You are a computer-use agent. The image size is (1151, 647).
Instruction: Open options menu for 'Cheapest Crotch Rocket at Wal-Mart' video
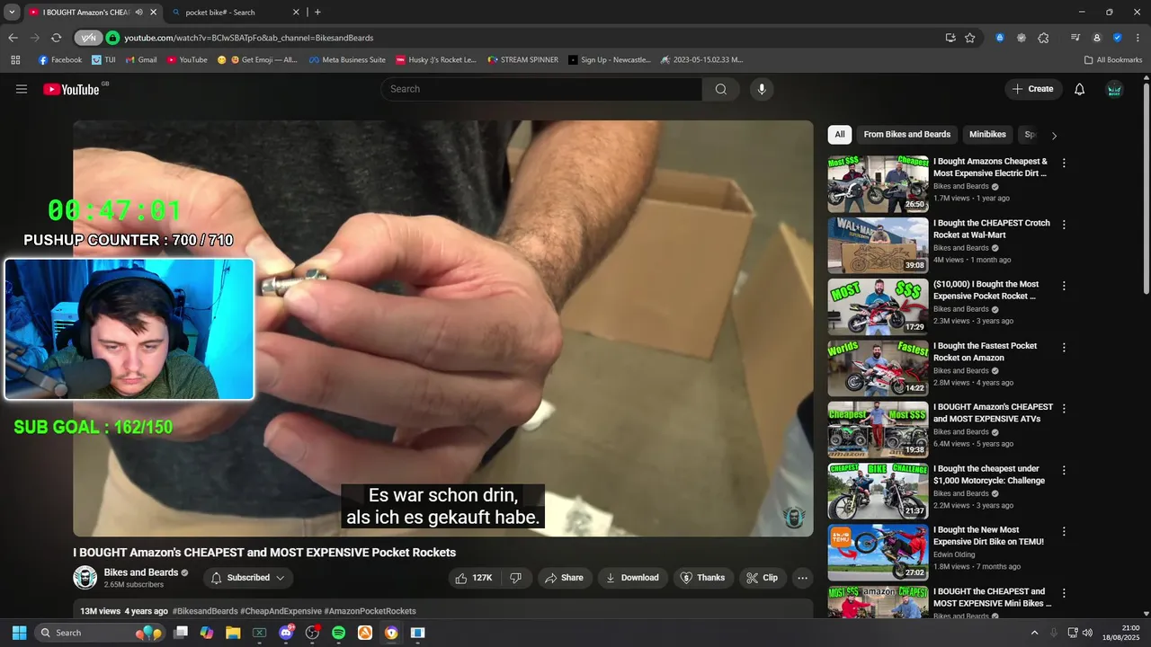pos(1064,225)
